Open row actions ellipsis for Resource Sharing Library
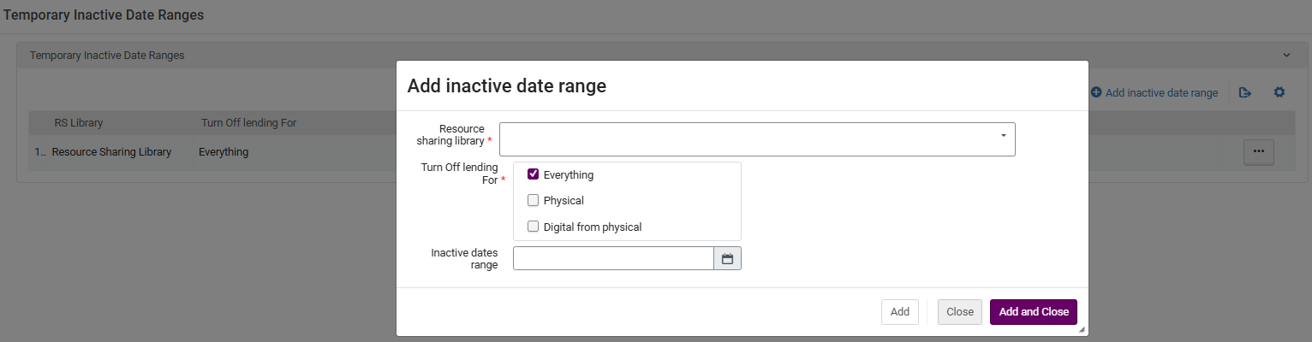1312x342 pixels. pos(1258,152)
